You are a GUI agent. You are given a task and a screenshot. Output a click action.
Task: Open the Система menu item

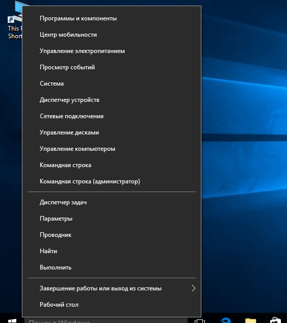point(112,84)
